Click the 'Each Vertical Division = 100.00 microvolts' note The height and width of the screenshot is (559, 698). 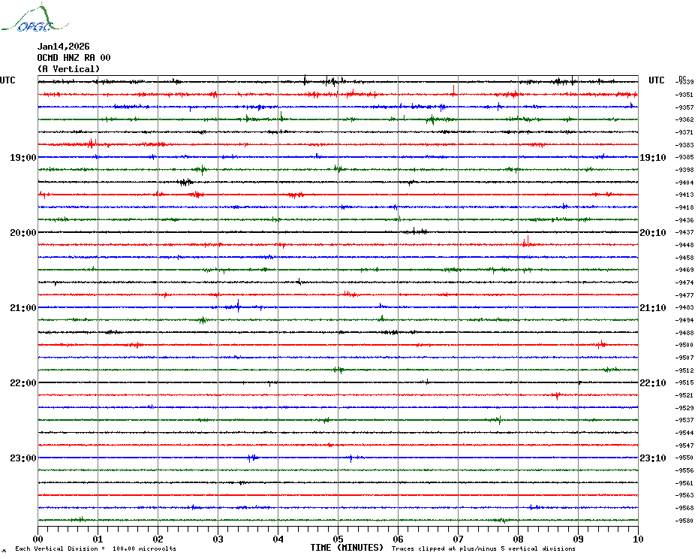pyautogui.click(x=96, y=548)
